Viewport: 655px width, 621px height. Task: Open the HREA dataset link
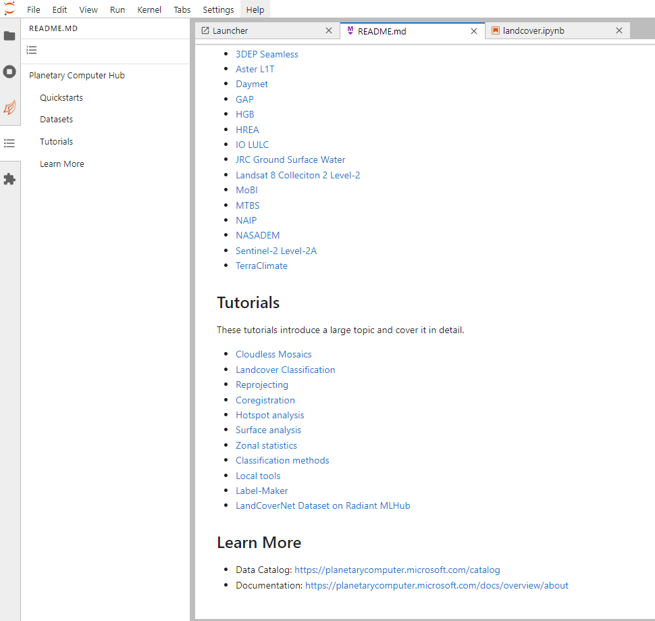(247, 130)
